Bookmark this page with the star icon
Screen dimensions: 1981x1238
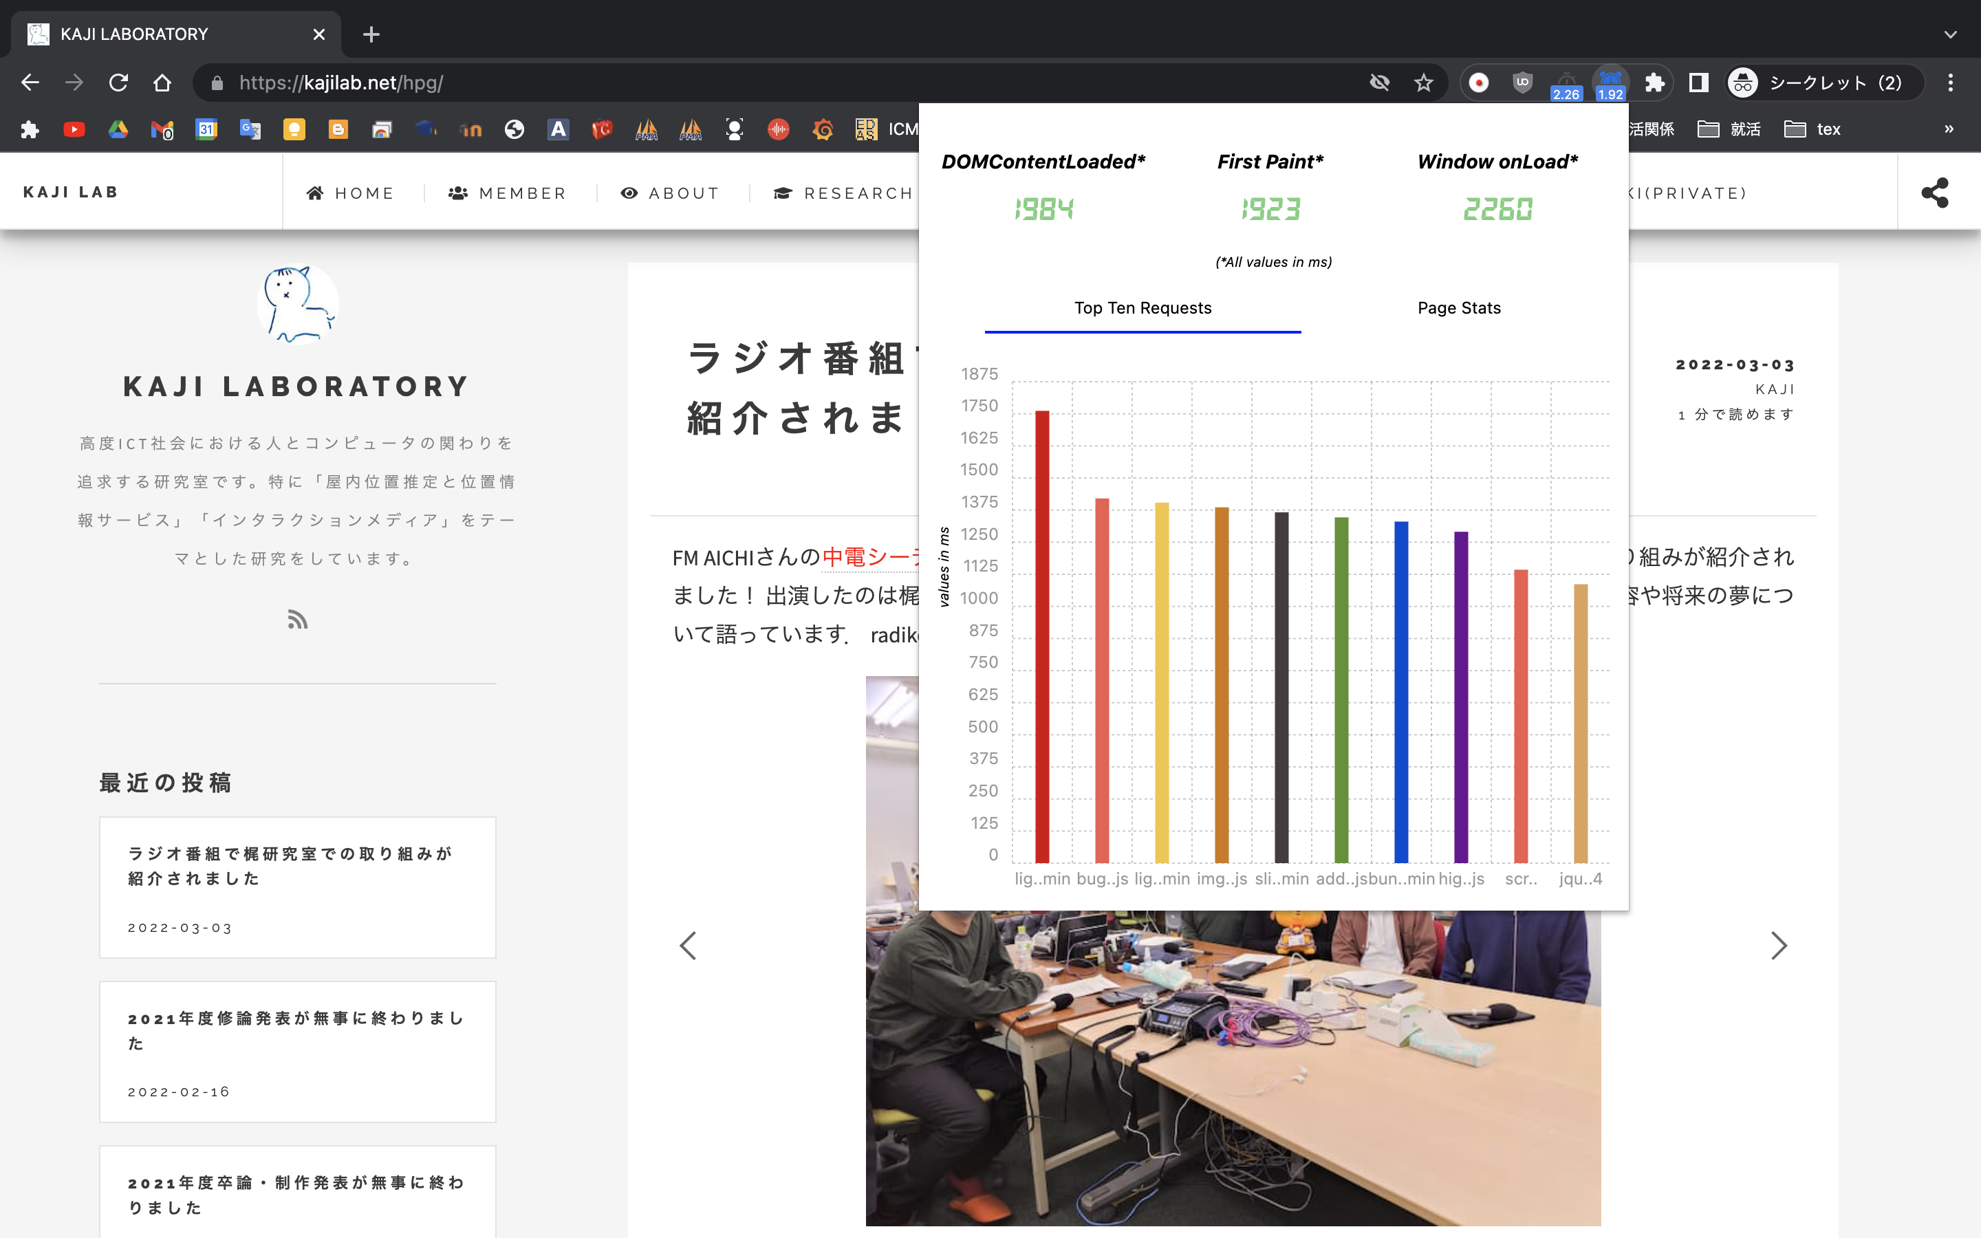1424,83
